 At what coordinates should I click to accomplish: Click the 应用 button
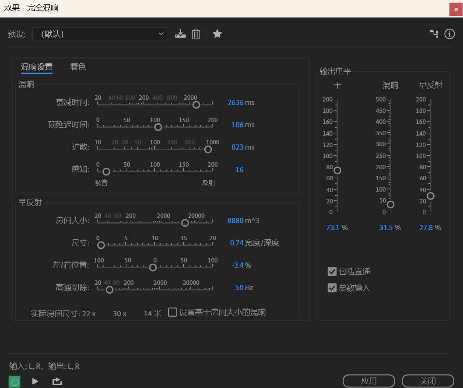coord(368,381)
